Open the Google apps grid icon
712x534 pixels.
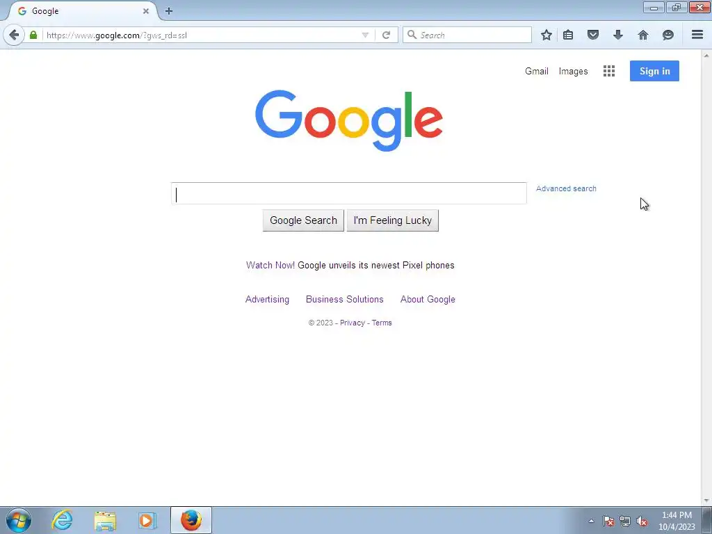point(609,71)
